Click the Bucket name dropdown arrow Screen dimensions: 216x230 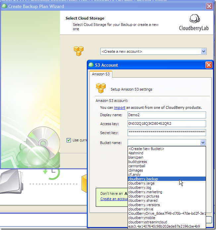tap(203, 143)
